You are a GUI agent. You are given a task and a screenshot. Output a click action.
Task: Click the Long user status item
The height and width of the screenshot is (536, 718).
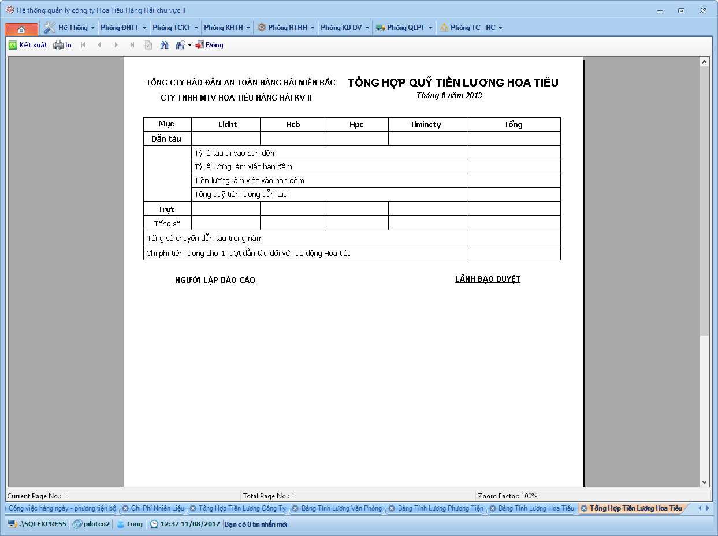coord(130,524)
